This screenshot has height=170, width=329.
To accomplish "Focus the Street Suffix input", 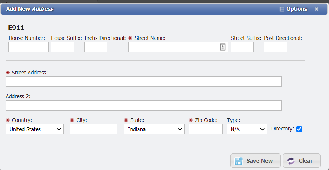I will (242, 47).
